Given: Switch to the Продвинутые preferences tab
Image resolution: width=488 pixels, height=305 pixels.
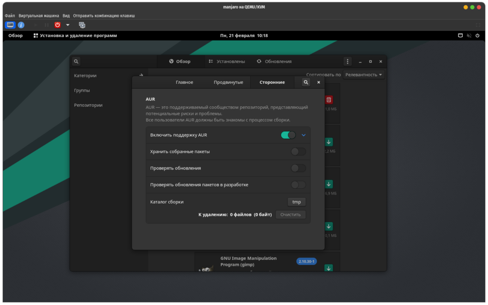Looking at the screenshot, I should 228,82.
